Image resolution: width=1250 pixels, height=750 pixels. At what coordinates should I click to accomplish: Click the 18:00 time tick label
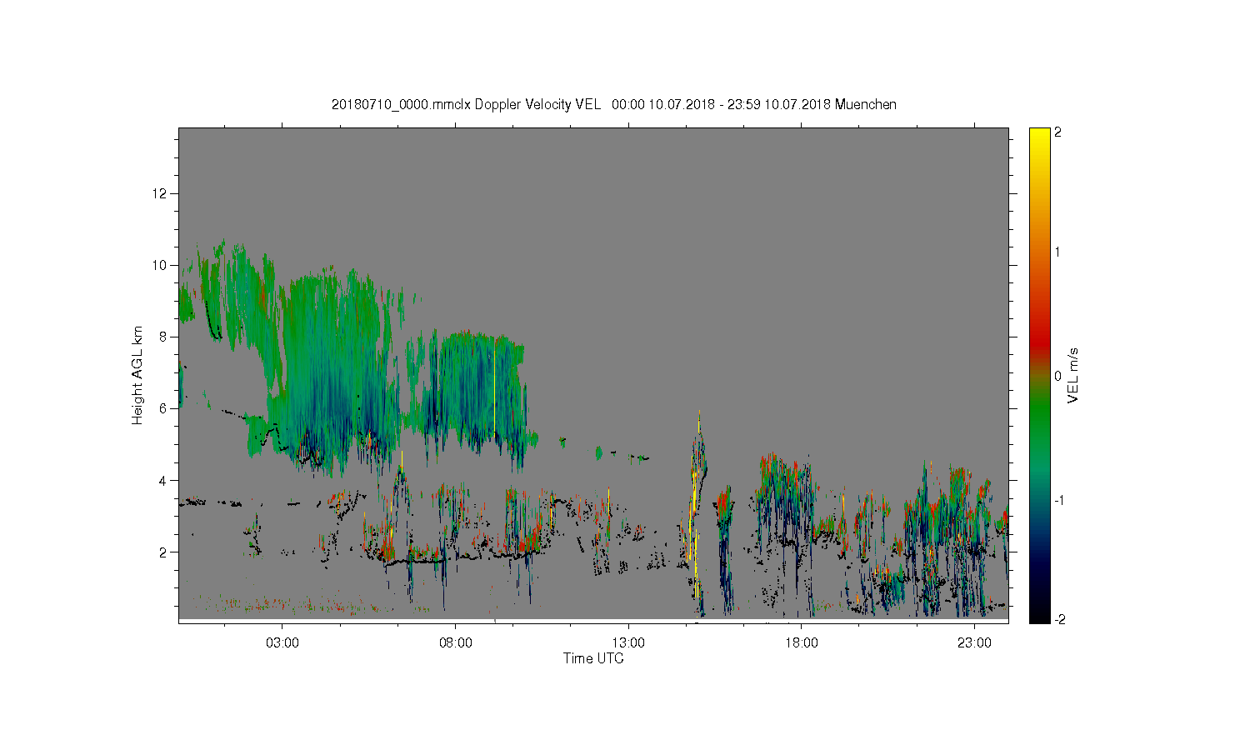[802, 643]
